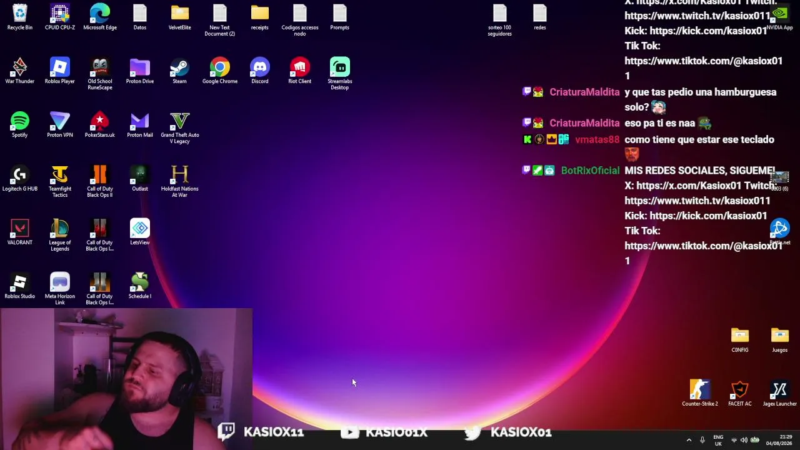Launch the Jagex Launcher shortcut
The width and height of the screenshot is (800, 450).
780,393
